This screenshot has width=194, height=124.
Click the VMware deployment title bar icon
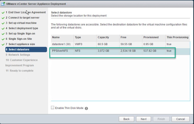pos(3,4)
